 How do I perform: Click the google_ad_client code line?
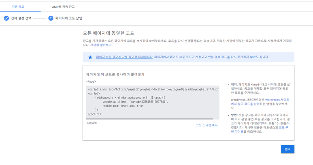pyautogui.click(x=135, y=102)
